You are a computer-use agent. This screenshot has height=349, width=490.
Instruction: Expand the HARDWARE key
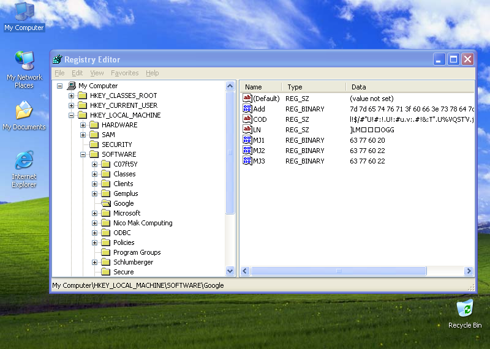[x=83, y=125]
